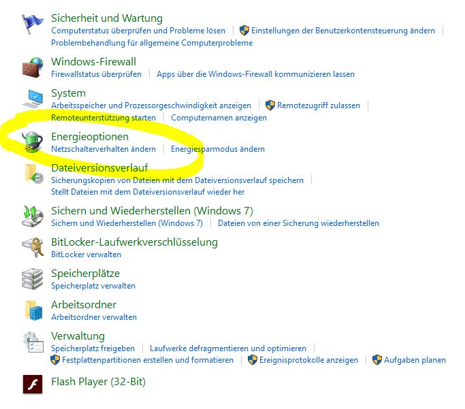Click shield icon beside Aufgaben planen
465x409 pixels.
pyautogui.click(x=377, y=360)
